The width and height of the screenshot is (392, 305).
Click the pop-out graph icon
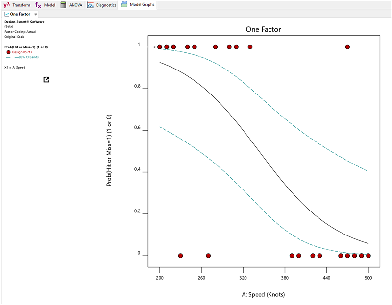tap(46, 79)
